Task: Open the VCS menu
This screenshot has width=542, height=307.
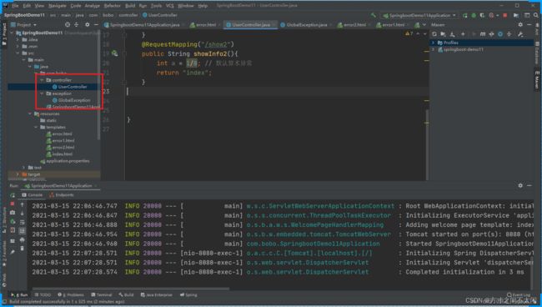Action: (x=170, y=6)
